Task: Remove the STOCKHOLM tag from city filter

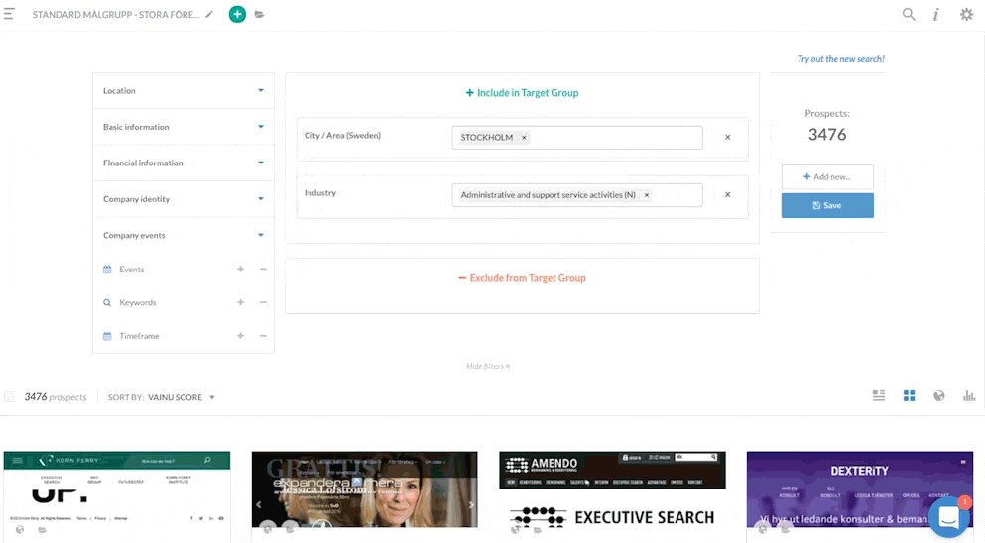Action: click(524, 138)
